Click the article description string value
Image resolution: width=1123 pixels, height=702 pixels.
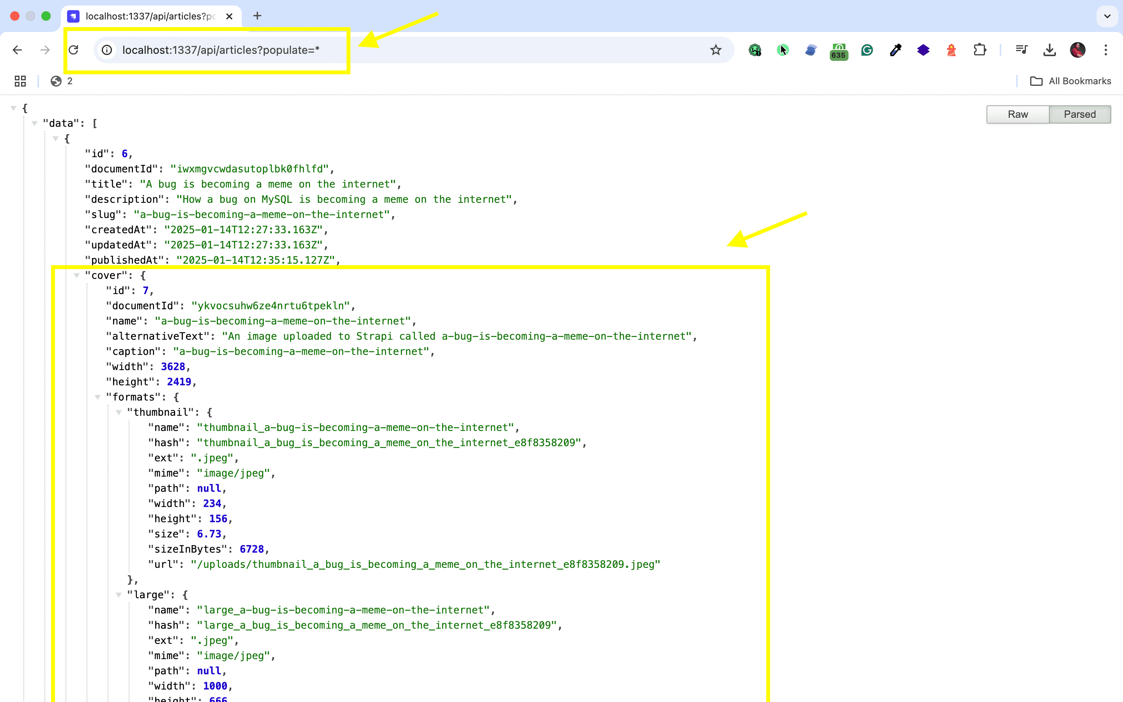click(x=344, y=200)
